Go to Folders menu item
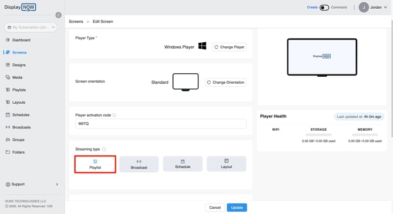This screenshot has height=214, width=393. [x=19, y=152]
